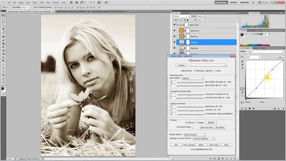The image size is (286, 161).
Task: Click lock transparent pixels icon
Action: click(180, 20)
